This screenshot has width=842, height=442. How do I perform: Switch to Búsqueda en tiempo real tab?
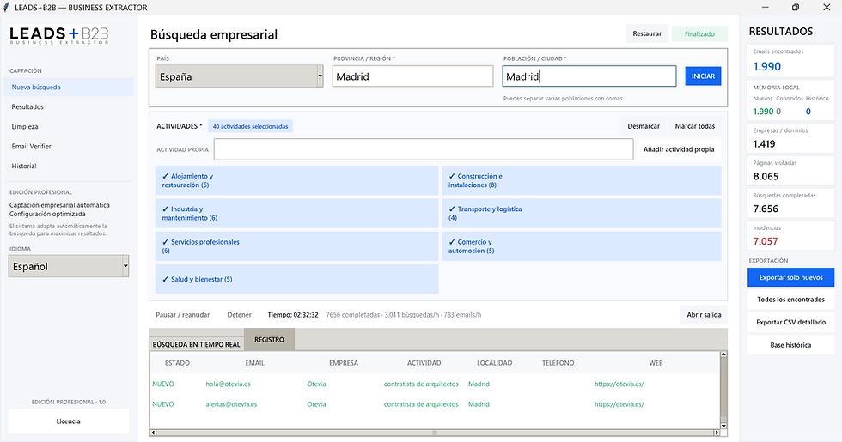(x=197, y=344)
